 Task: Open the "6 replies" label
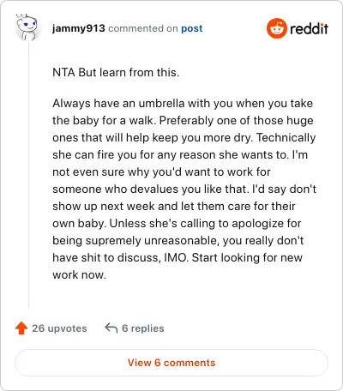[x=143, y=328]
